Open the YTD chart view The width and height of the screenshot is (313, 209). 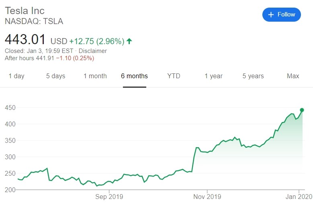click(x=174, y=76)
